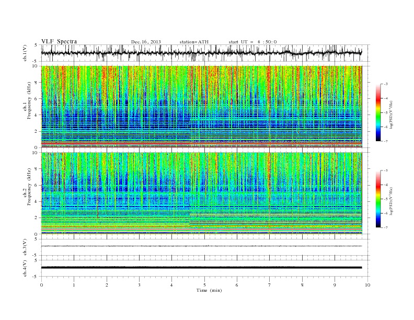The height and width of the screenshot is (320, 414).
Task: Select the date label "Dec. 16, 2013"
Action: pos(146,42)
